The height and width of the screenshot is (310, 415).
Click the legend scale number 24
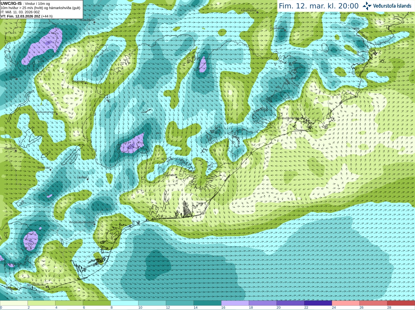click(334, 308)
